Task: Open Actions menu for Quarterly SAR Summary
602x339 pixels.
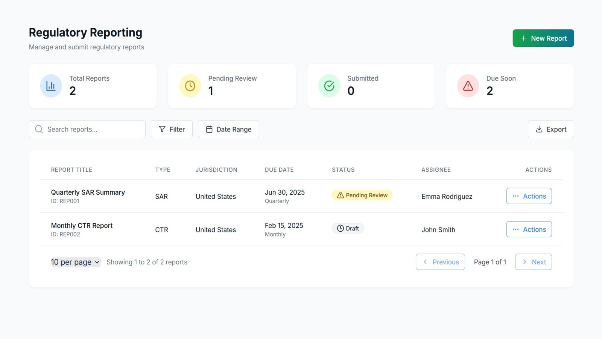Action: pyautogui.click(x=529, y=196)
